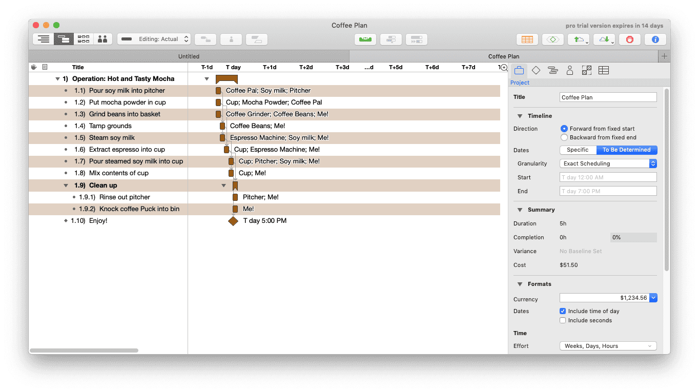Click the project Title text field
The height and width of the screenshot is (392, 699).
click(608, 97)
